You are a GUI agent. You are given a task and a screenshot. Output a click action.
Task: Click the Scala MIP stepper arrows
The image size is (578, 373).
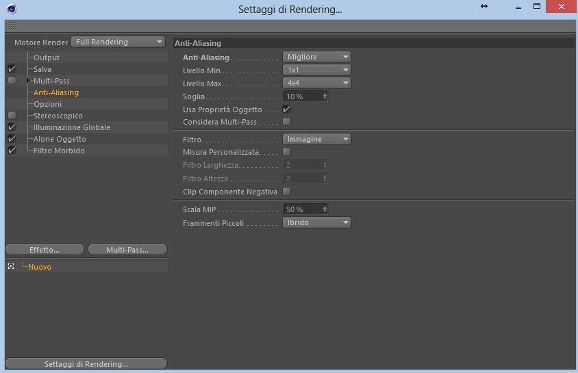[325, 209]
